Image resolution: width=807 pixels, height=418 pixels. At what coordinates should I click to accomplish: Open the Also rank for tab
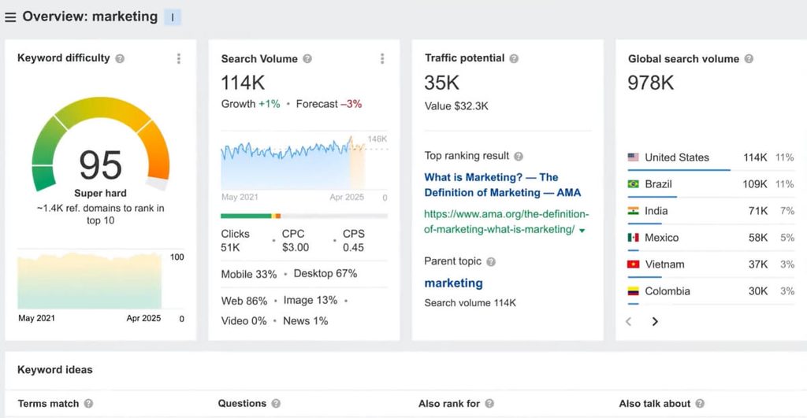click(x=448, y=404)
